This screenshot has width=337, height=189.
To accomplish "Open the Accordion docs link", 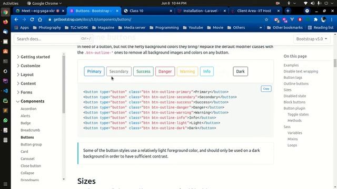I will pos(28,109).
